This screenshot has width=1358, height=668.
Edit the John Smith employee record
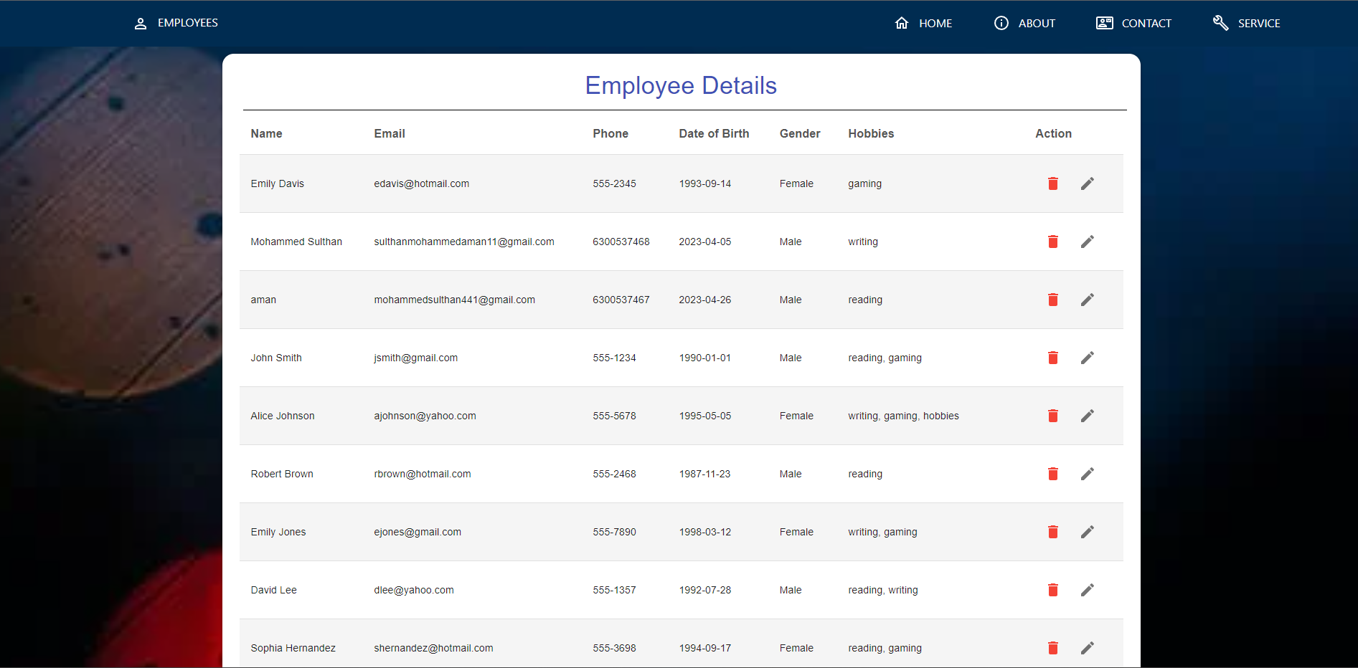pos(1087,357)
